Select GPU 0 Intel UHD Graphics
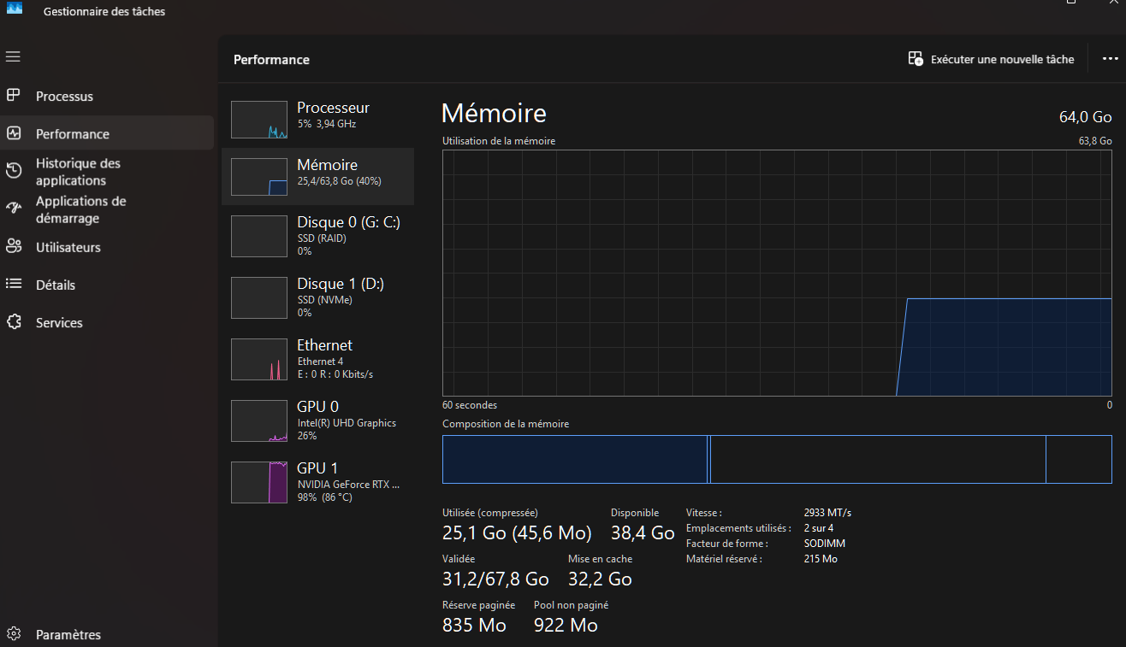Viewport: 1126px width, 647px height. pos(317,421)
